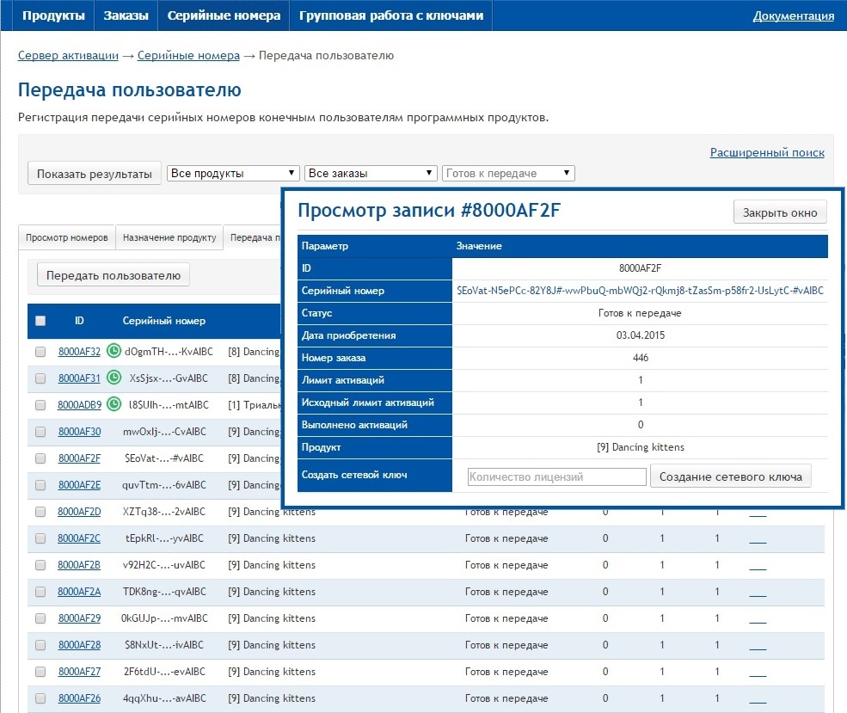Toggle the select-all checkbox in table header
The width and height of the screenshot is (847, 713).
40,321
